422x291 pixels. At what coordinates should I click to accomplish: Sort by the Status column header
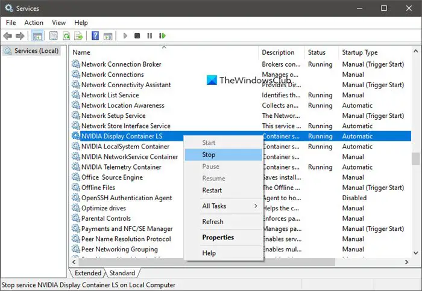click(x=321, y=52)
